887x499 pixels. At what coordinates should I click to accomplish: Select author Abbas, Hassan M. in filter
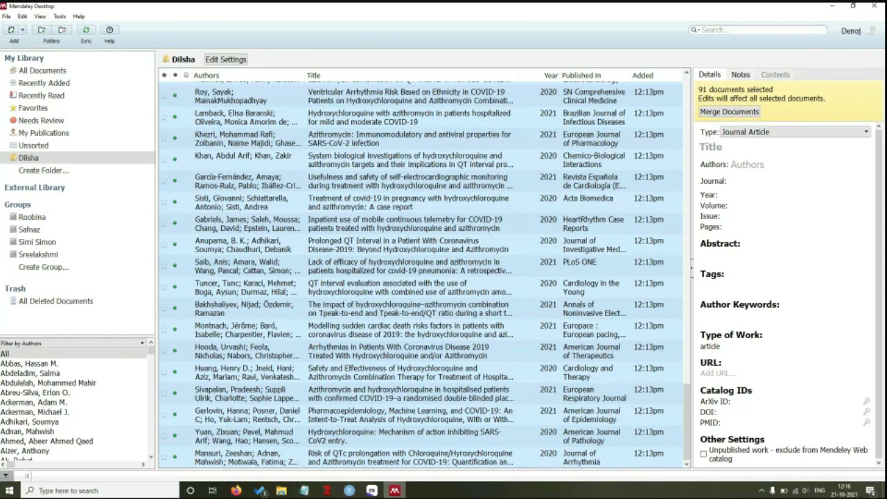click(x=29, y=364)
